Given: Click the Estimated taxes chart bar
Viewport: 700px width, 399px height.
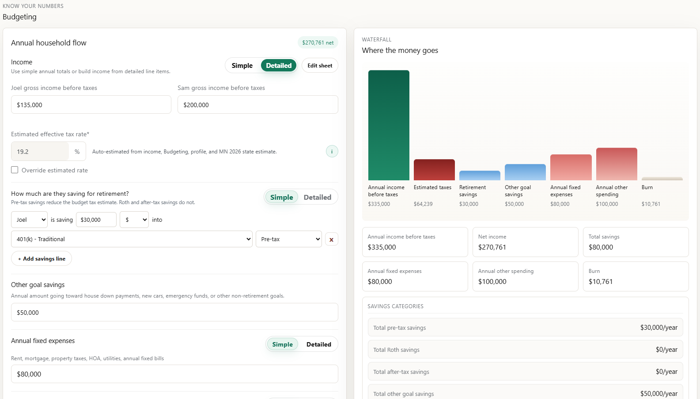Looking at the screenshot, I should 434,170.
